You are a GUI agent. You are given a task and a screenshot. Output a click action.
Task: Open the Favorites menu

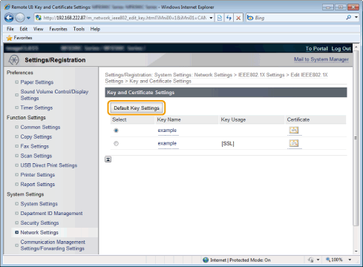[x=58, y=29]
